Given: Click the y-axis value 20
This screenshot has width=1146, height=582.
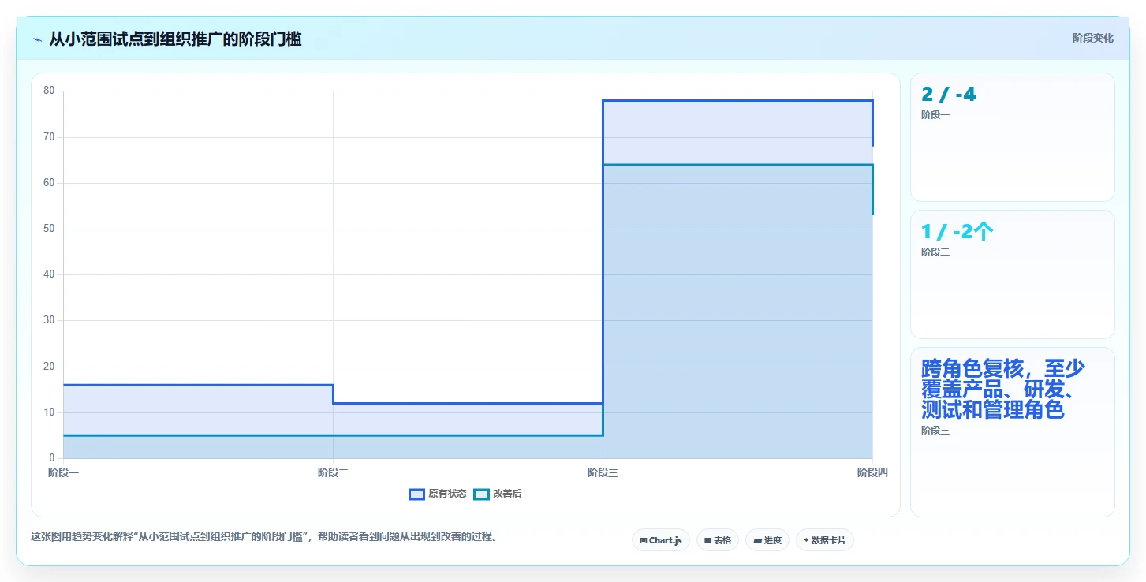Looking at the screenshot, I should pyautogui.click(x=49, y=367).
